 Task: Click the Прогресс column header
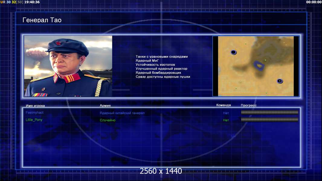249,105
